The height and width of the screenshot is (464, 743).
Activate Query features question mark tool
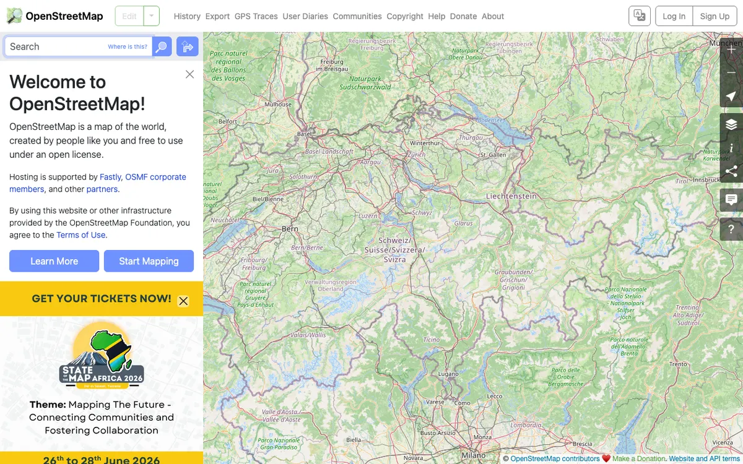click(x=731, y=229)
